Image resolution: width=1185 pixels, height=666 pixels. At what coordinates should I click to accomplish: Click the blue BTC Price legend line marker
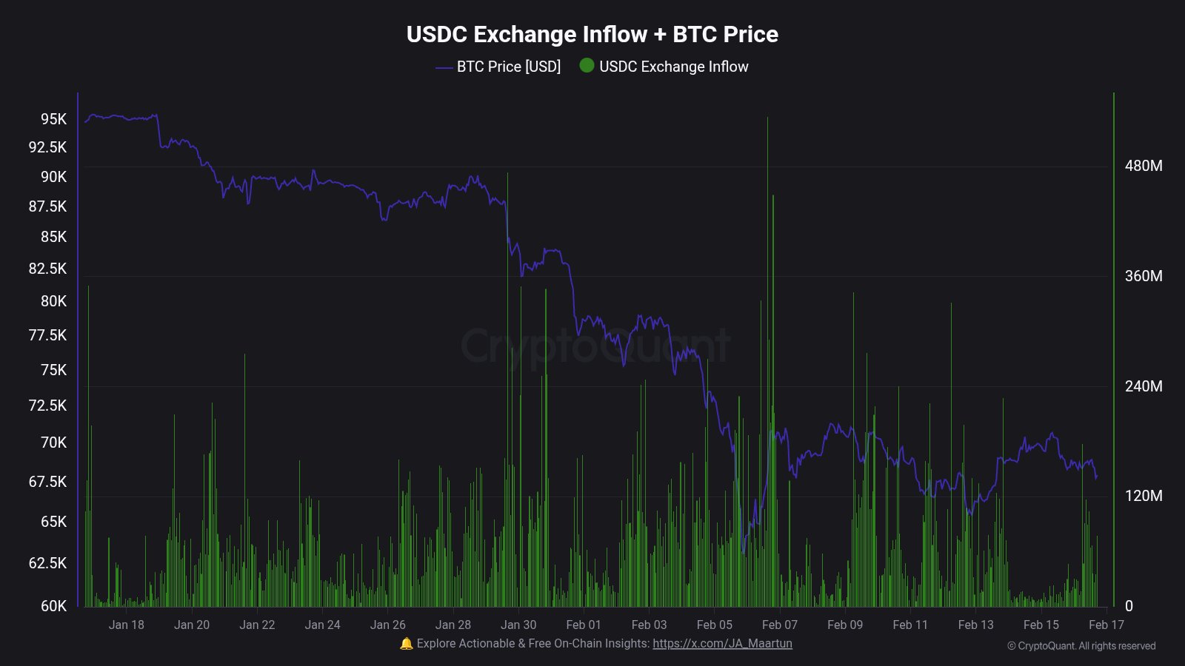point(444,67)
